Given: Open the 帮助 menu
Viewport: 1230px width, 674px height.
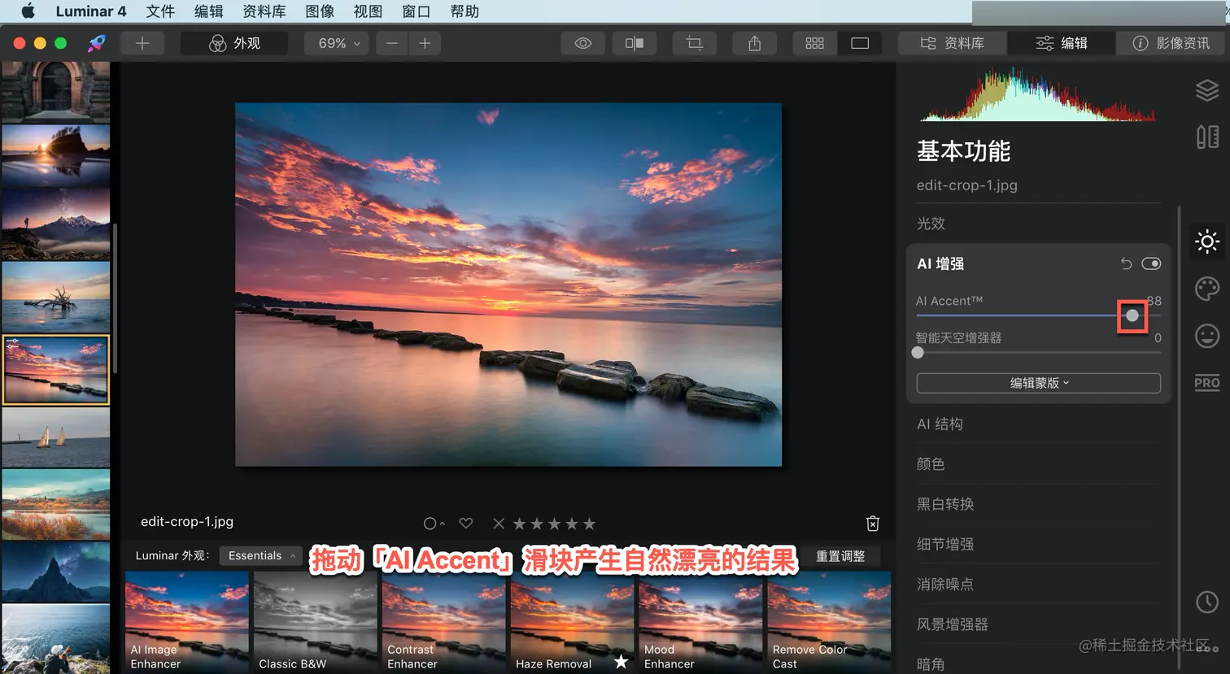Looking at the screenshot, I should [x=465, y=11].
